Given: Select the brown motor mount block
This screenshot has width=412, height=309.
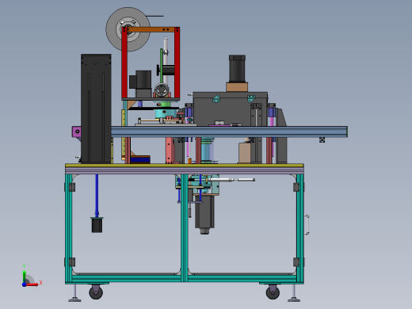Looking at the screenshot, I should [237, 87].
